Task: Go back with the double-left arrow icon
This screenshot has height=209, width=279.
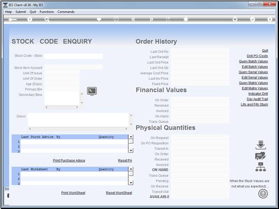Action: click(133, 20)
